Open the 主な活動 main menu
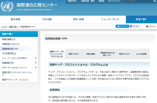Viewport: 157px width, 103px height. coord(47,19)
